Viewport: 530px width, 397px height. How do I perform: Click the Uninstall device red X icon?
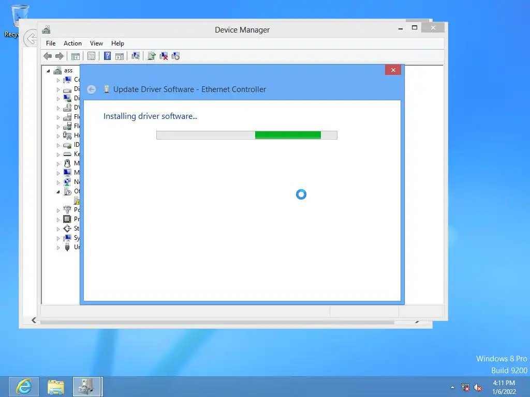click(x=164, y=56)
